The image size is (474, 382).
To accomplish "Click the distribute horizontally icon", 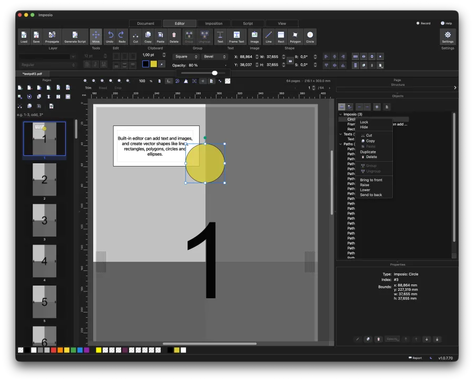I will [355, 56].
